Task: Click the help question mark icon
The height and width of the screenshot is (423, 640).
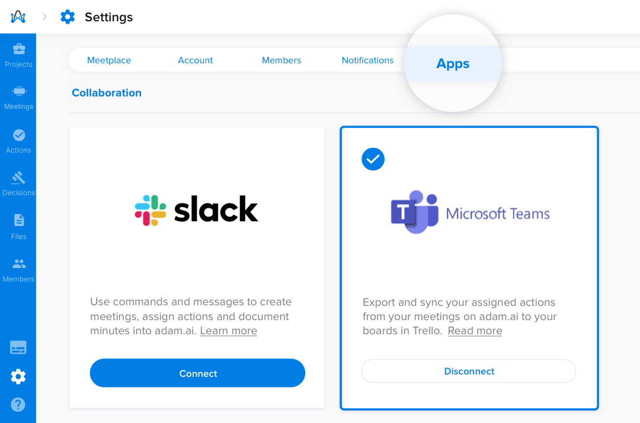Action: [x=18, y=405]
